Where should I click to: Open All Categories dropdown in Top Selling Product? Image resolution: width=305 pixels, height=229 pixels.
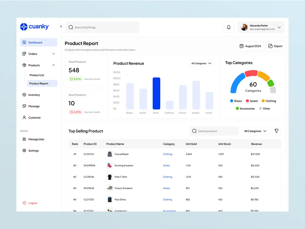pos(255,131)
